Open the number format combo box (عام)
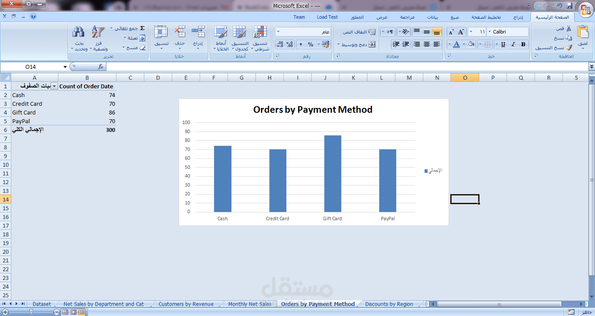Screen dimensions: 595x316 (303, 32)
